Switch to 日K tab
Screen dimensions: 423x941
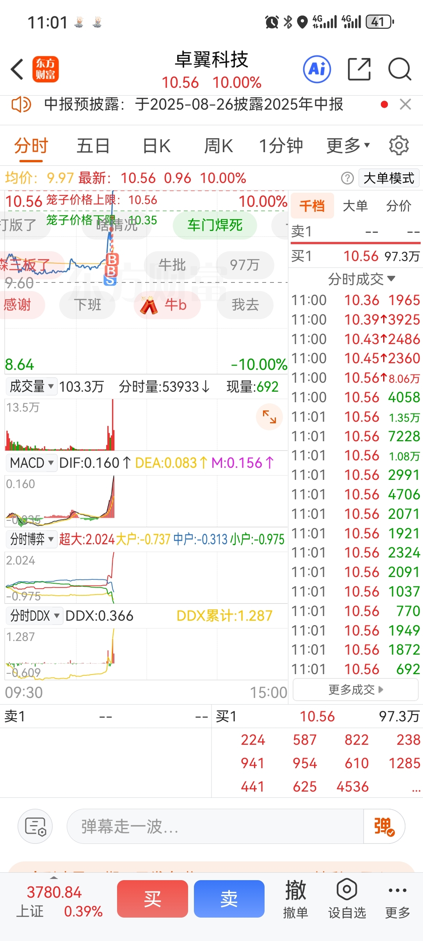pos(156,146)
